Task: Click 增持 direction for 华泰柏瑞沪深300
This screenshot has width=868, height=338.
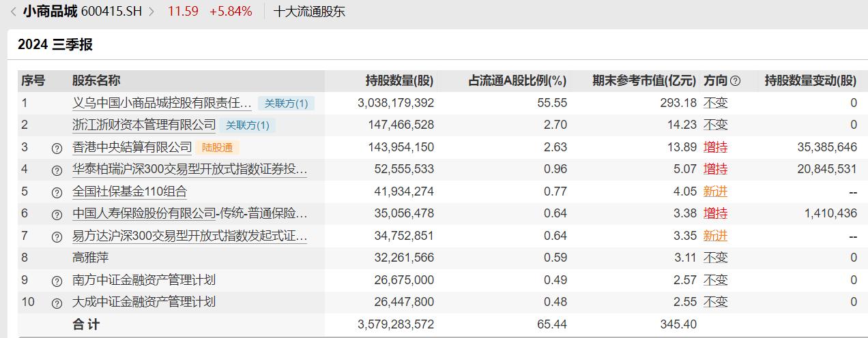Action: (x=716, y=169)
